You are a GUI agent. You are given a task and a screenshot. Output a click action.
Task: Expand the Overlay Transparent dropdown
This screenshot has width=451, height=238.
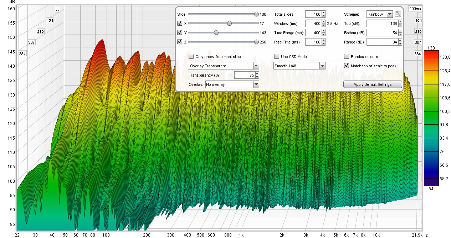click(256, 66)
